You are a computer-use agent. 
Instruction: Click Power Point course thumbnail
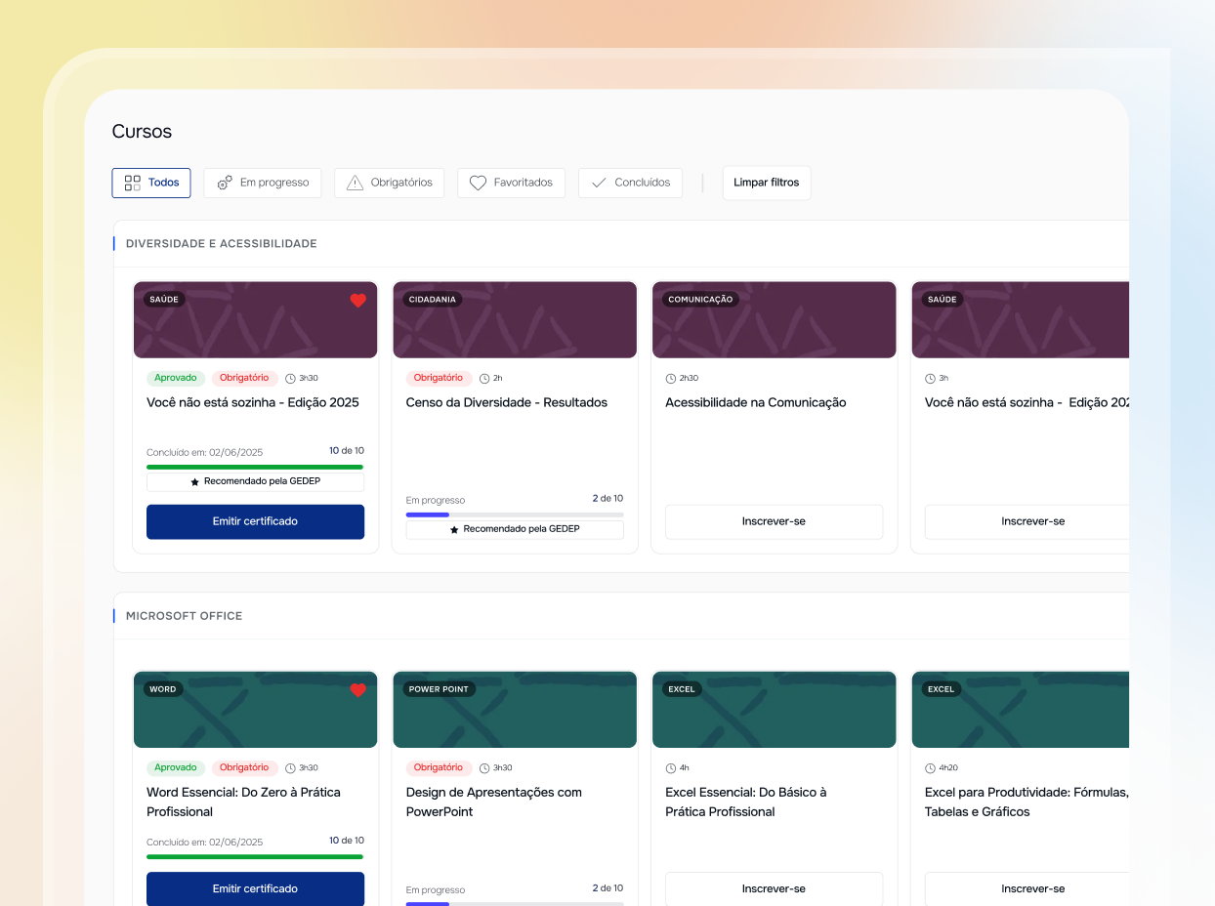pyautogui.click(x=515, y=710)
